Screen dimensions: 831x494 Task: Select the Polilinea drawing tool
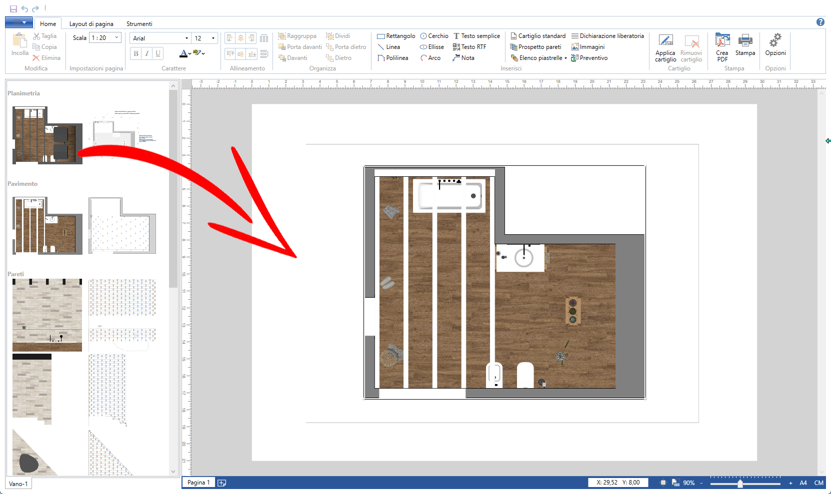392,58
